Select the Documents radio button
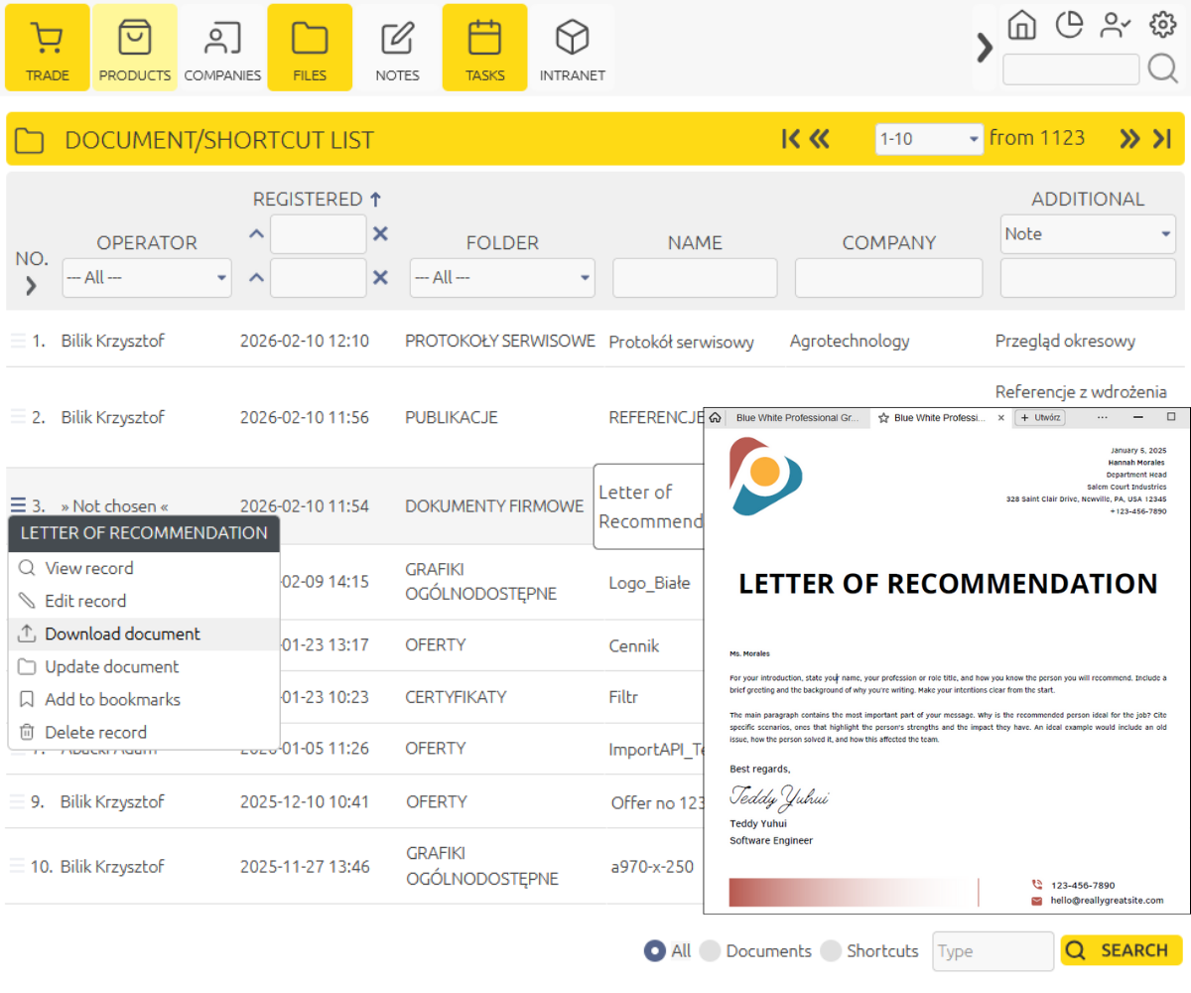Viewport: 1191px width, 993px height. [710, 950]
